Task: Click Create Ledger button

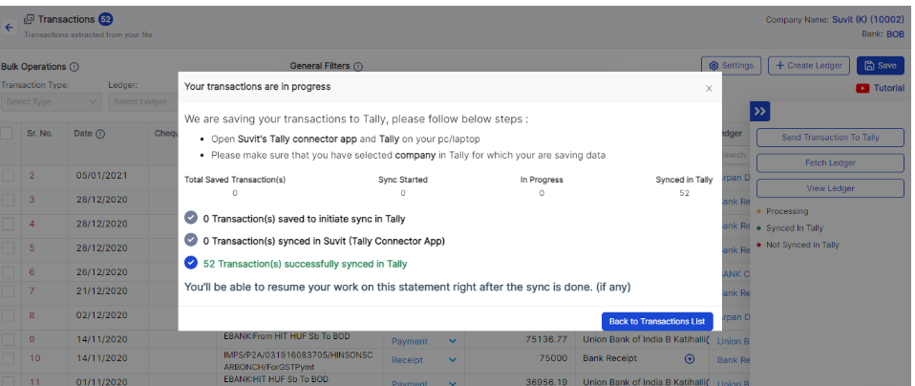Action: click(809, 65)
